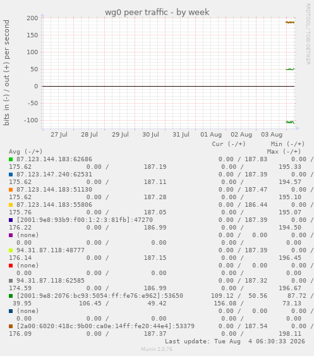Click the max value 198.11
Screen dimensions: 314x356
click(290, 334)
